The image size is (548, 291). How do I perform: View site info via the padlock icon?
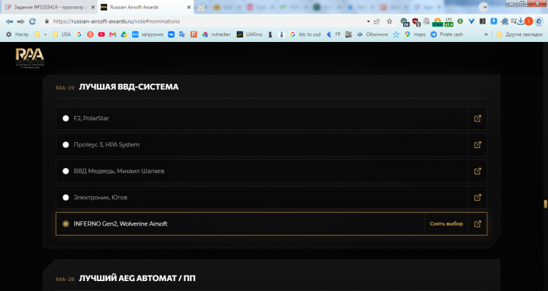46,21
